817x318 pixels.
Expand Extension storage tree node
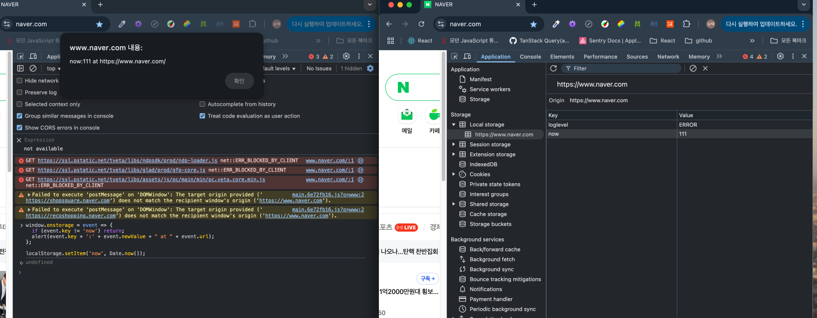[x=453, y=154]
